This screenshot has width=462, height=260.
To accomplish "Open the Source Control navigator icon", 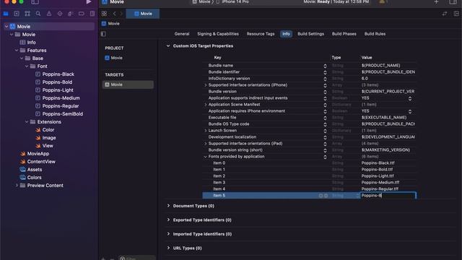I will coord(17,14).
